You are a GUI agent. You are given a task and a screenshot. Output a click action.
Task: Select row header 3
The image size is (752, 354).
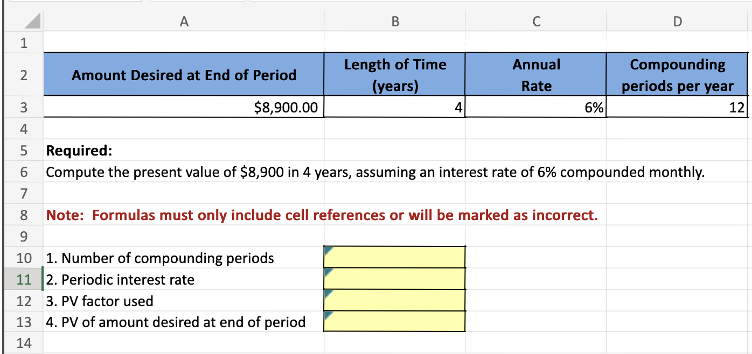(23, 107)
